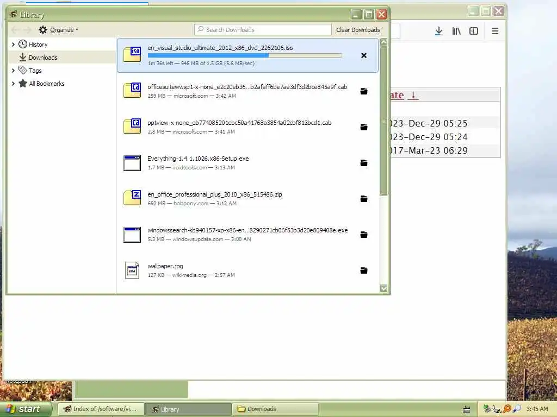Expand the All Bookmarks tree item

13,84
